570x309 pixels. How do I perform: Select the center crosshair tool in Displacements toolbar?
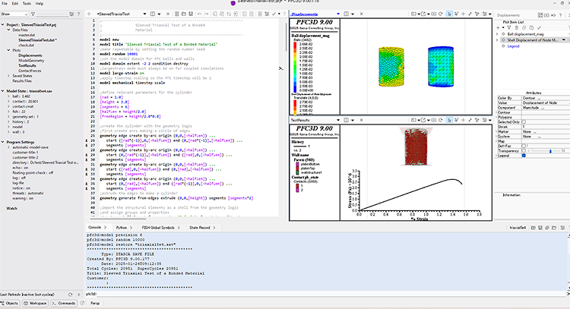[x=463, y=14]
